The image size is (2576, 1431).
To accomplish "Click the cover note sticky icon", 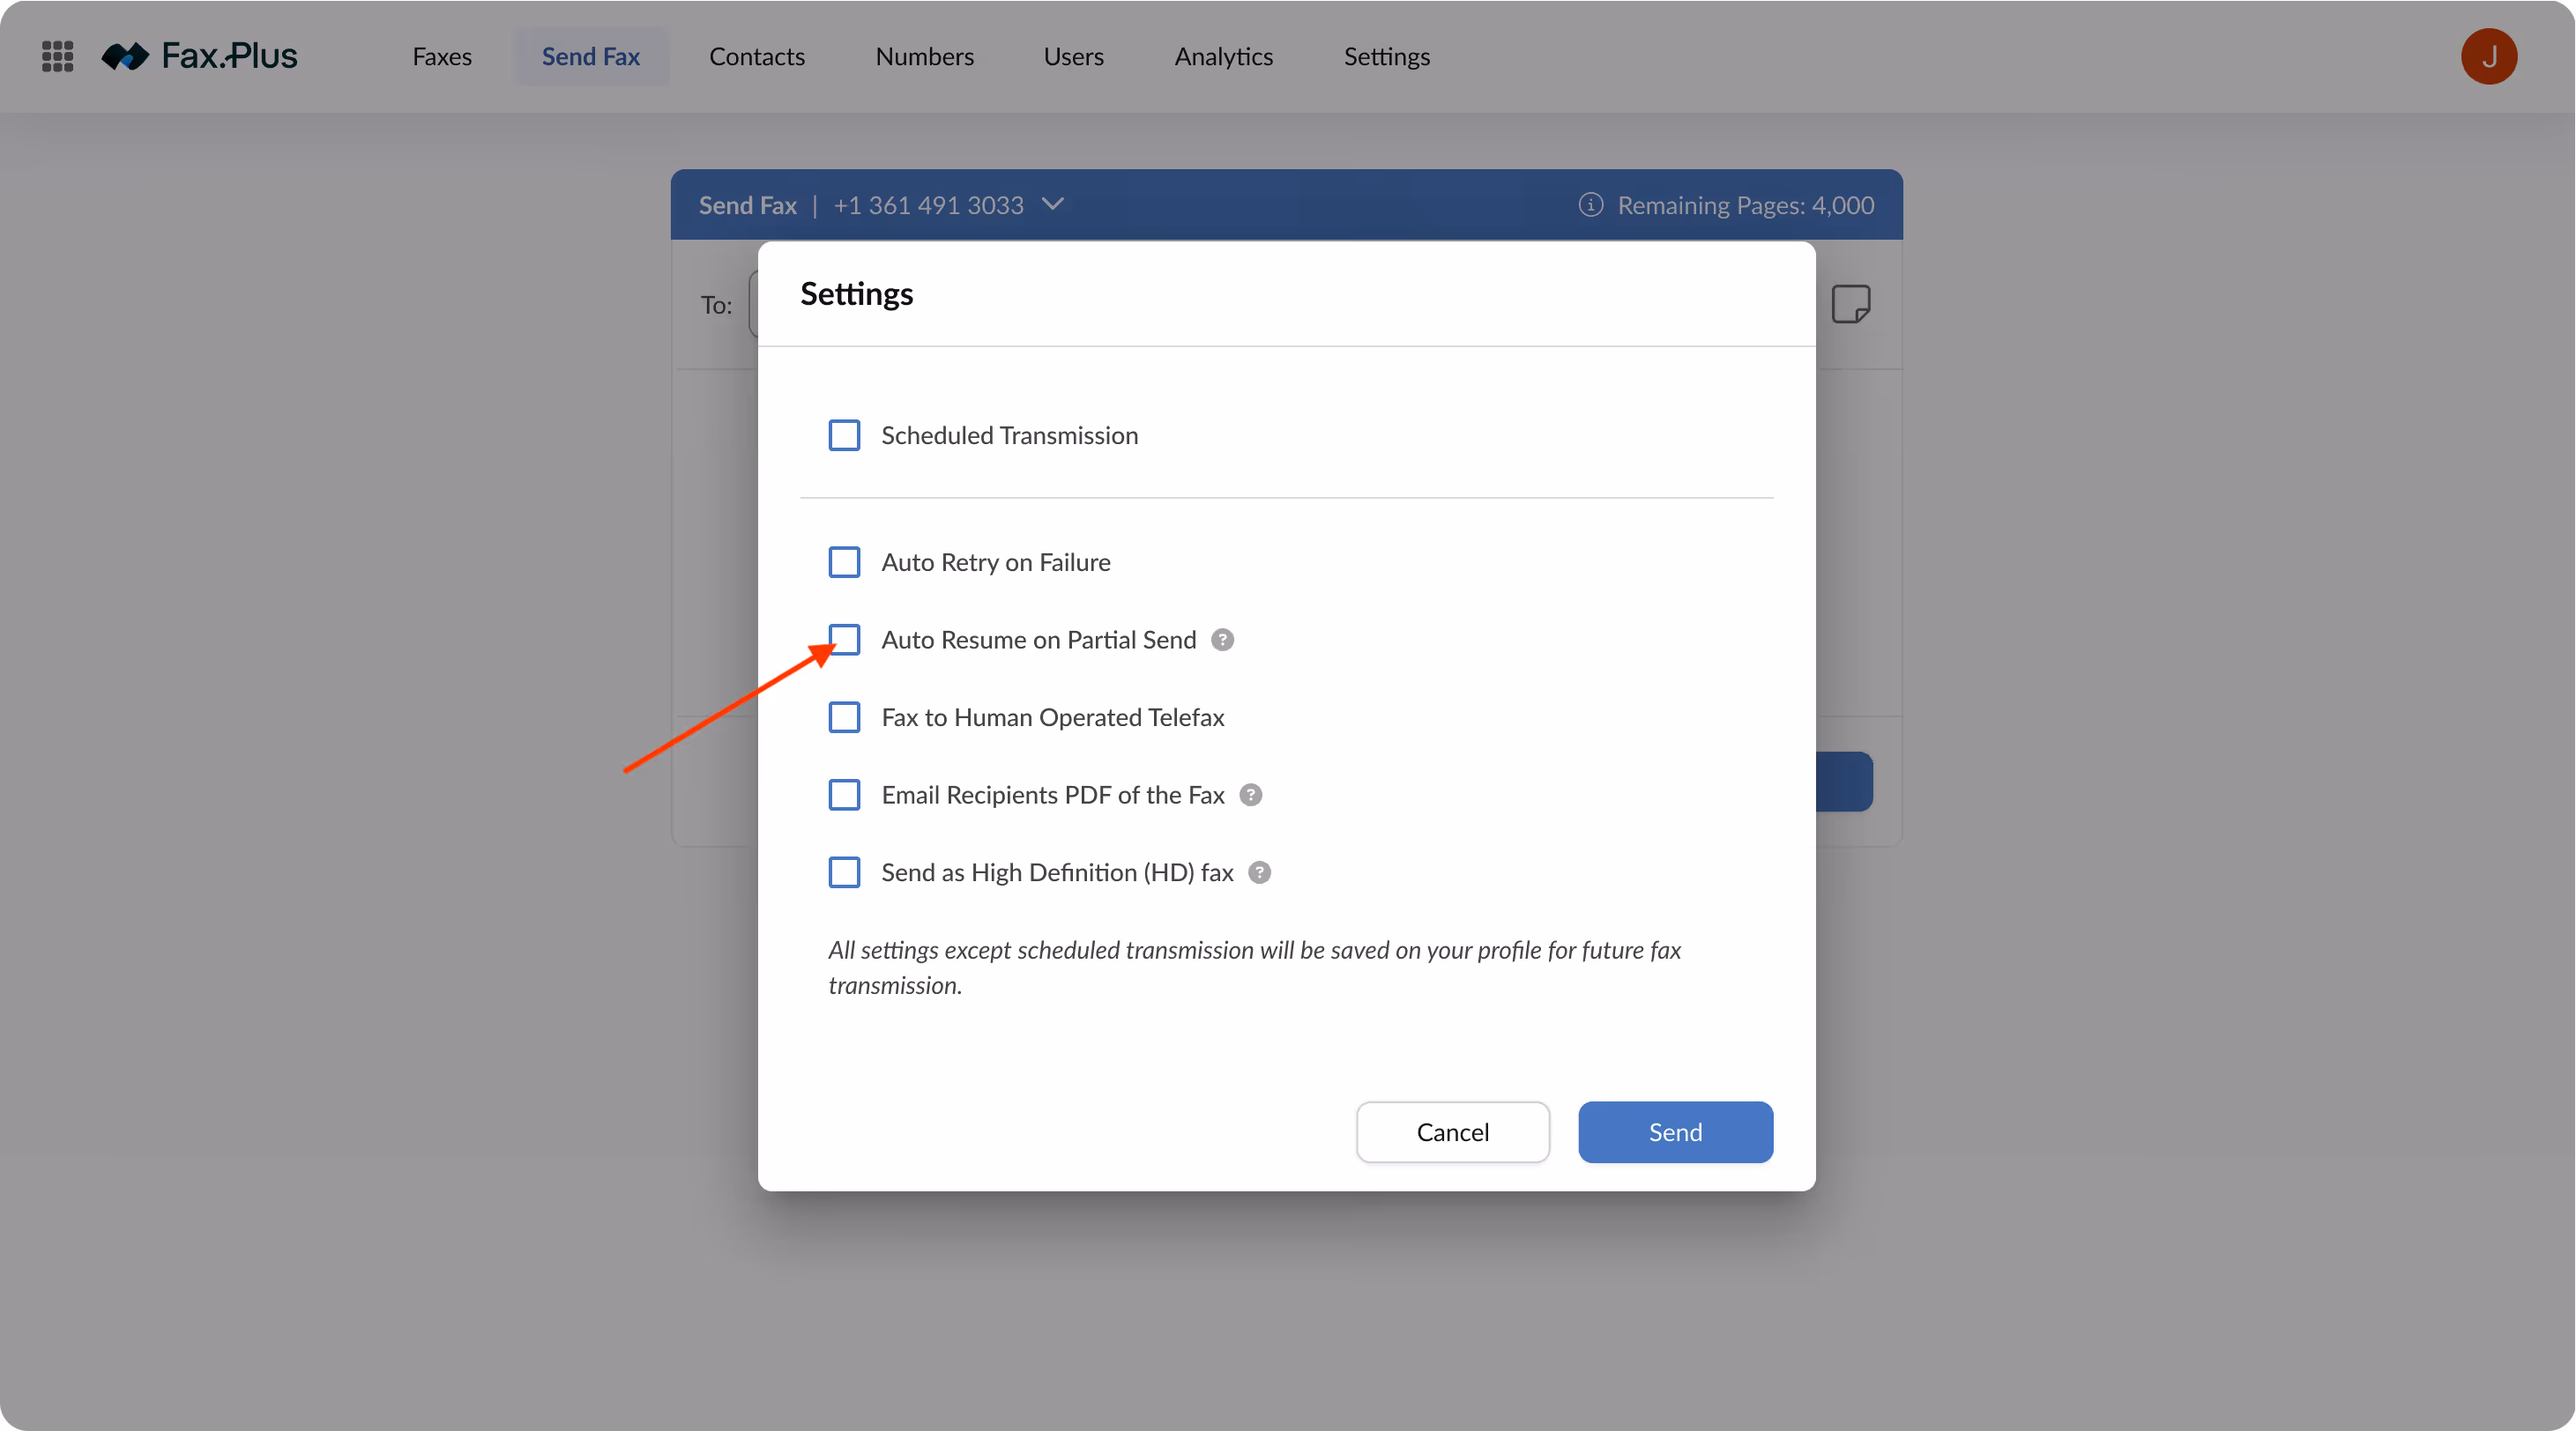I will tap(1851, 304).
